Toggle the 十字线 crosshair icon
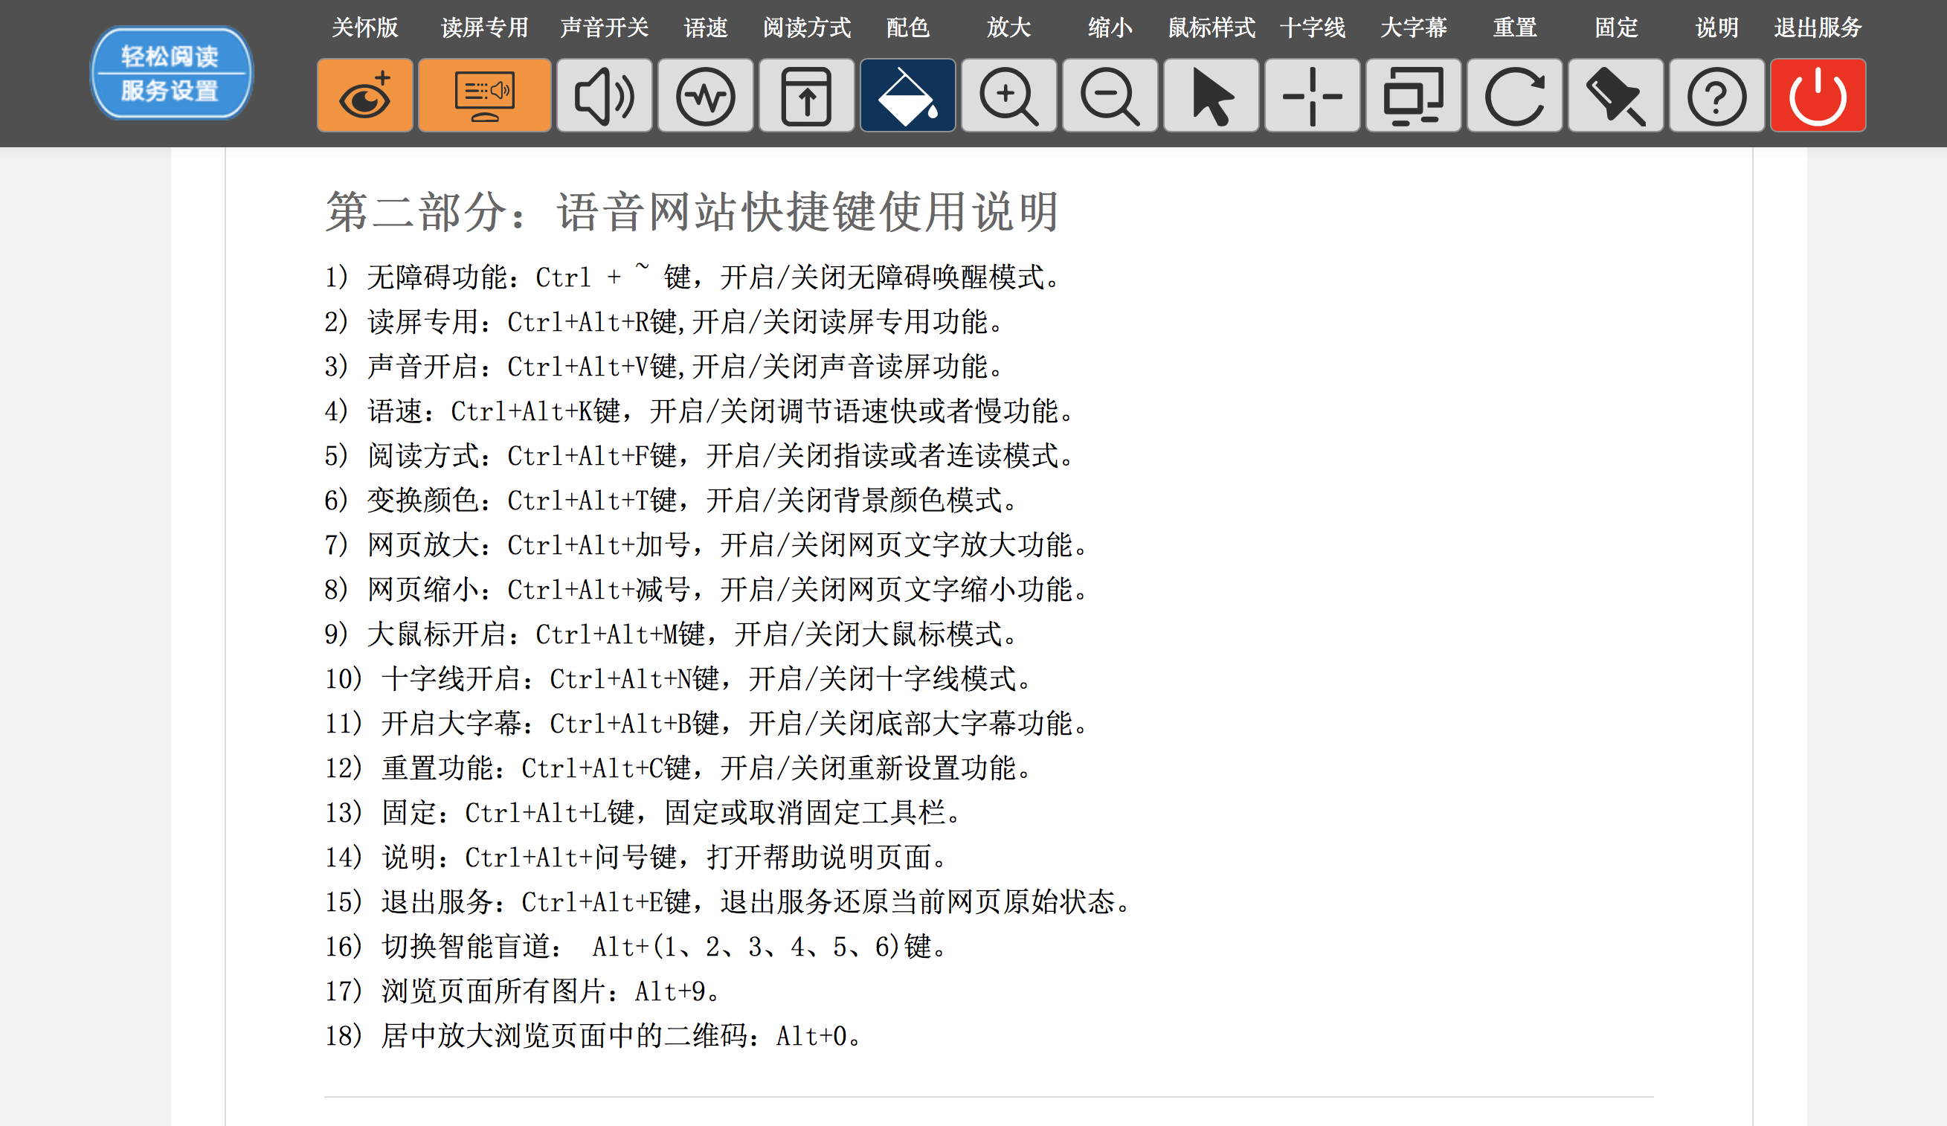Image resolution: width=1947 pixels, height=1126 pixels. 1313,96
